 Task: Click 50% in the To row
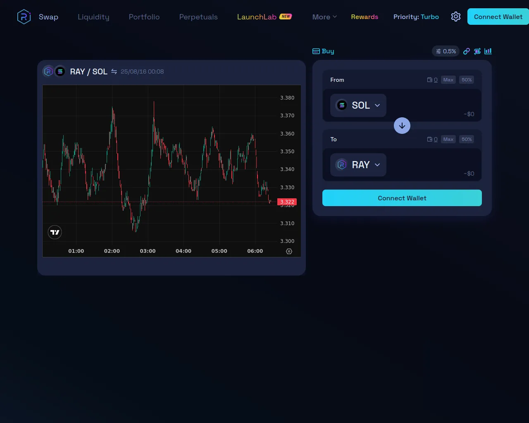(x=467, y=139)
